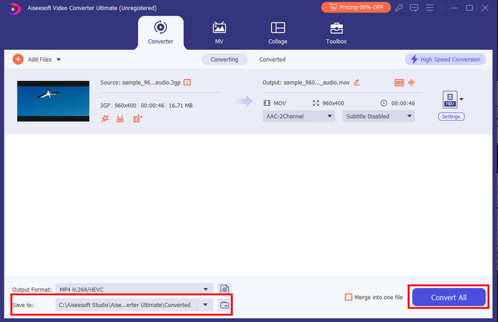Click the 16.71 MB file size
Screen dimensions: 498x322
point(181,105)
